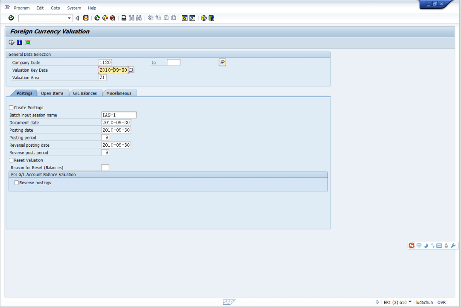Open the Goto menu
Screen dimensions: 461x307
55,8
